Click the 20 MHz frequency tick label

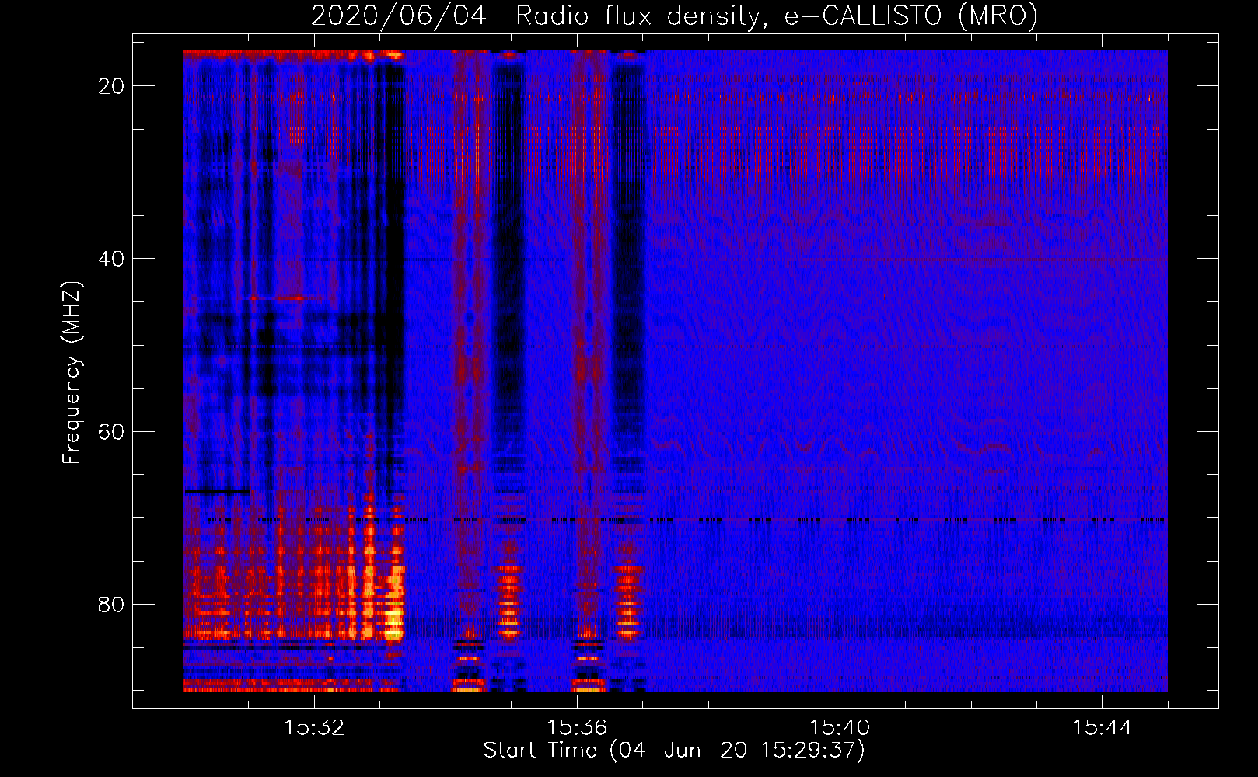coord(111,86)
